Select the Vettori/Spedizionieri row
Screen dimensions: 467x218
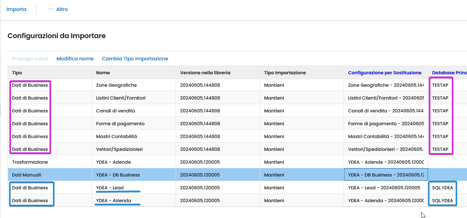119,149
